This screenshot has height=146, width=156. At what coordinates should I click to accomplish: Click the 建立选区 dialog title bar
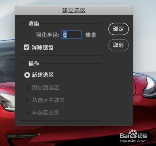(74, 10)
